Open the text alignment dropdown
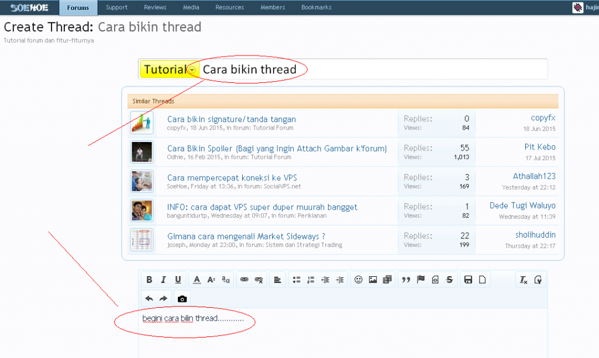The image size is (599, 358). coord(277,280)
